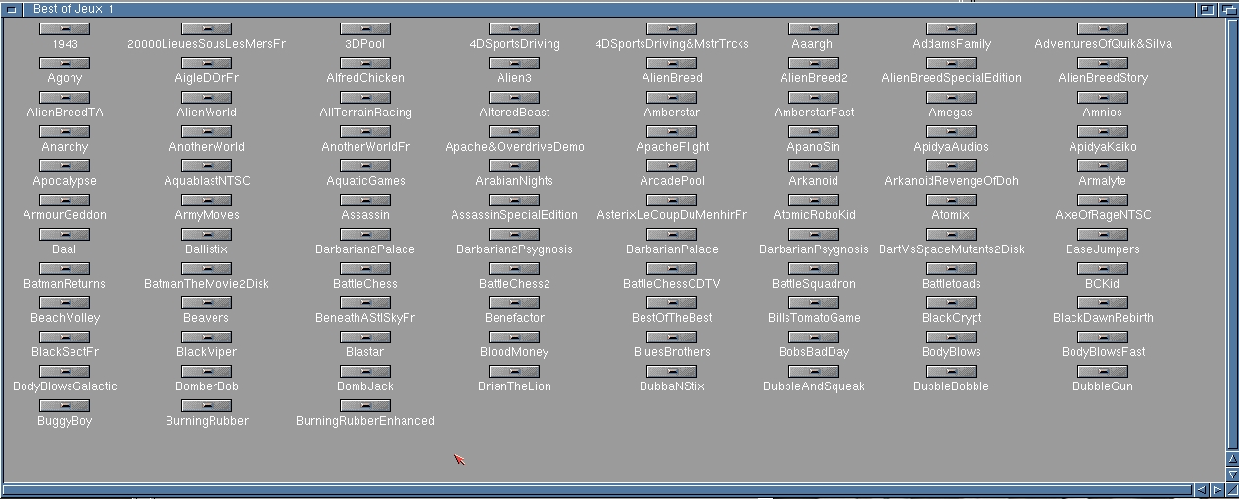Click the horizontal scrollbar bar
The image size is (1239, 499).
coord(596,490)
